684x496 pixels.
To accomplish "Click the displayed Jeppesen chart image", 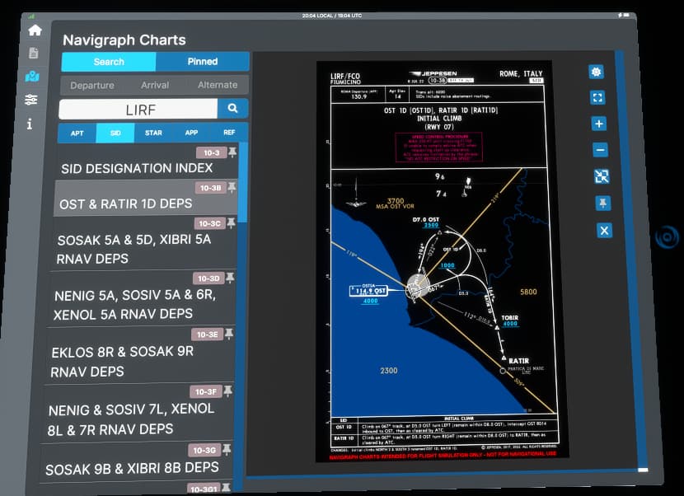I will pos(441,261).
